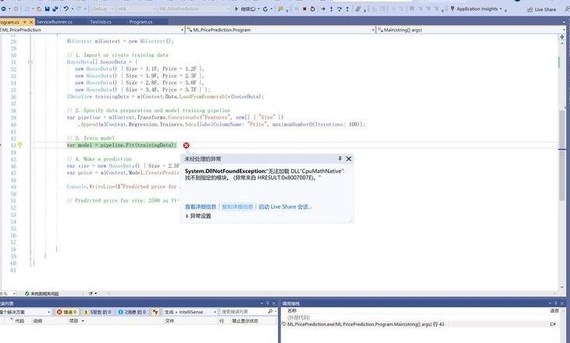Click the Restart debugging icon
This screenshot has width=570, height=343.
[x=312, y=9]
